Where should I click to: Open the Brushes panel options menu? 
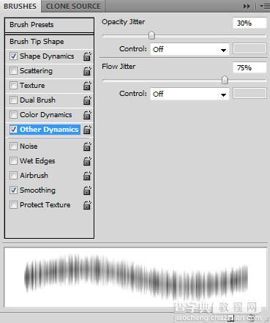point(264,6)
